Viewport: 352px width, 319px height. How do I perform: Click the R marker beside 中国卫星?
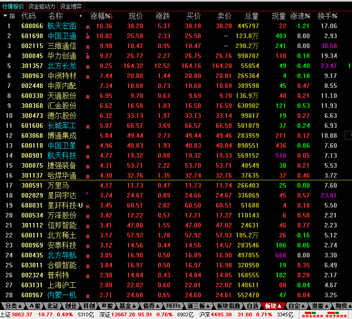point(88,147)
